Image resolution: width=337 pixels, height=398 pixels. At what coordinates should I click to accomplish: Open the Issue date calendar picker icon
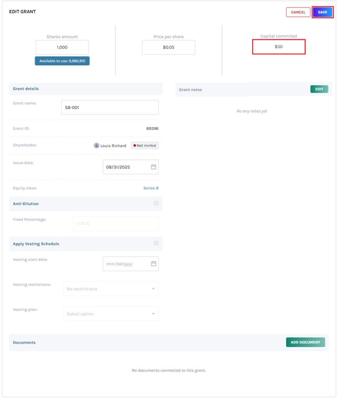click(153, 167)
